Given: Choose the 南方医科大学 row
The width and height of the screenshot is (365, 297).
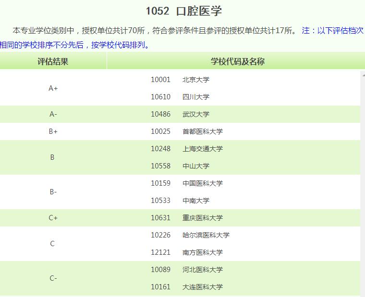Looking at the screenshot, I should click(203, 252).
